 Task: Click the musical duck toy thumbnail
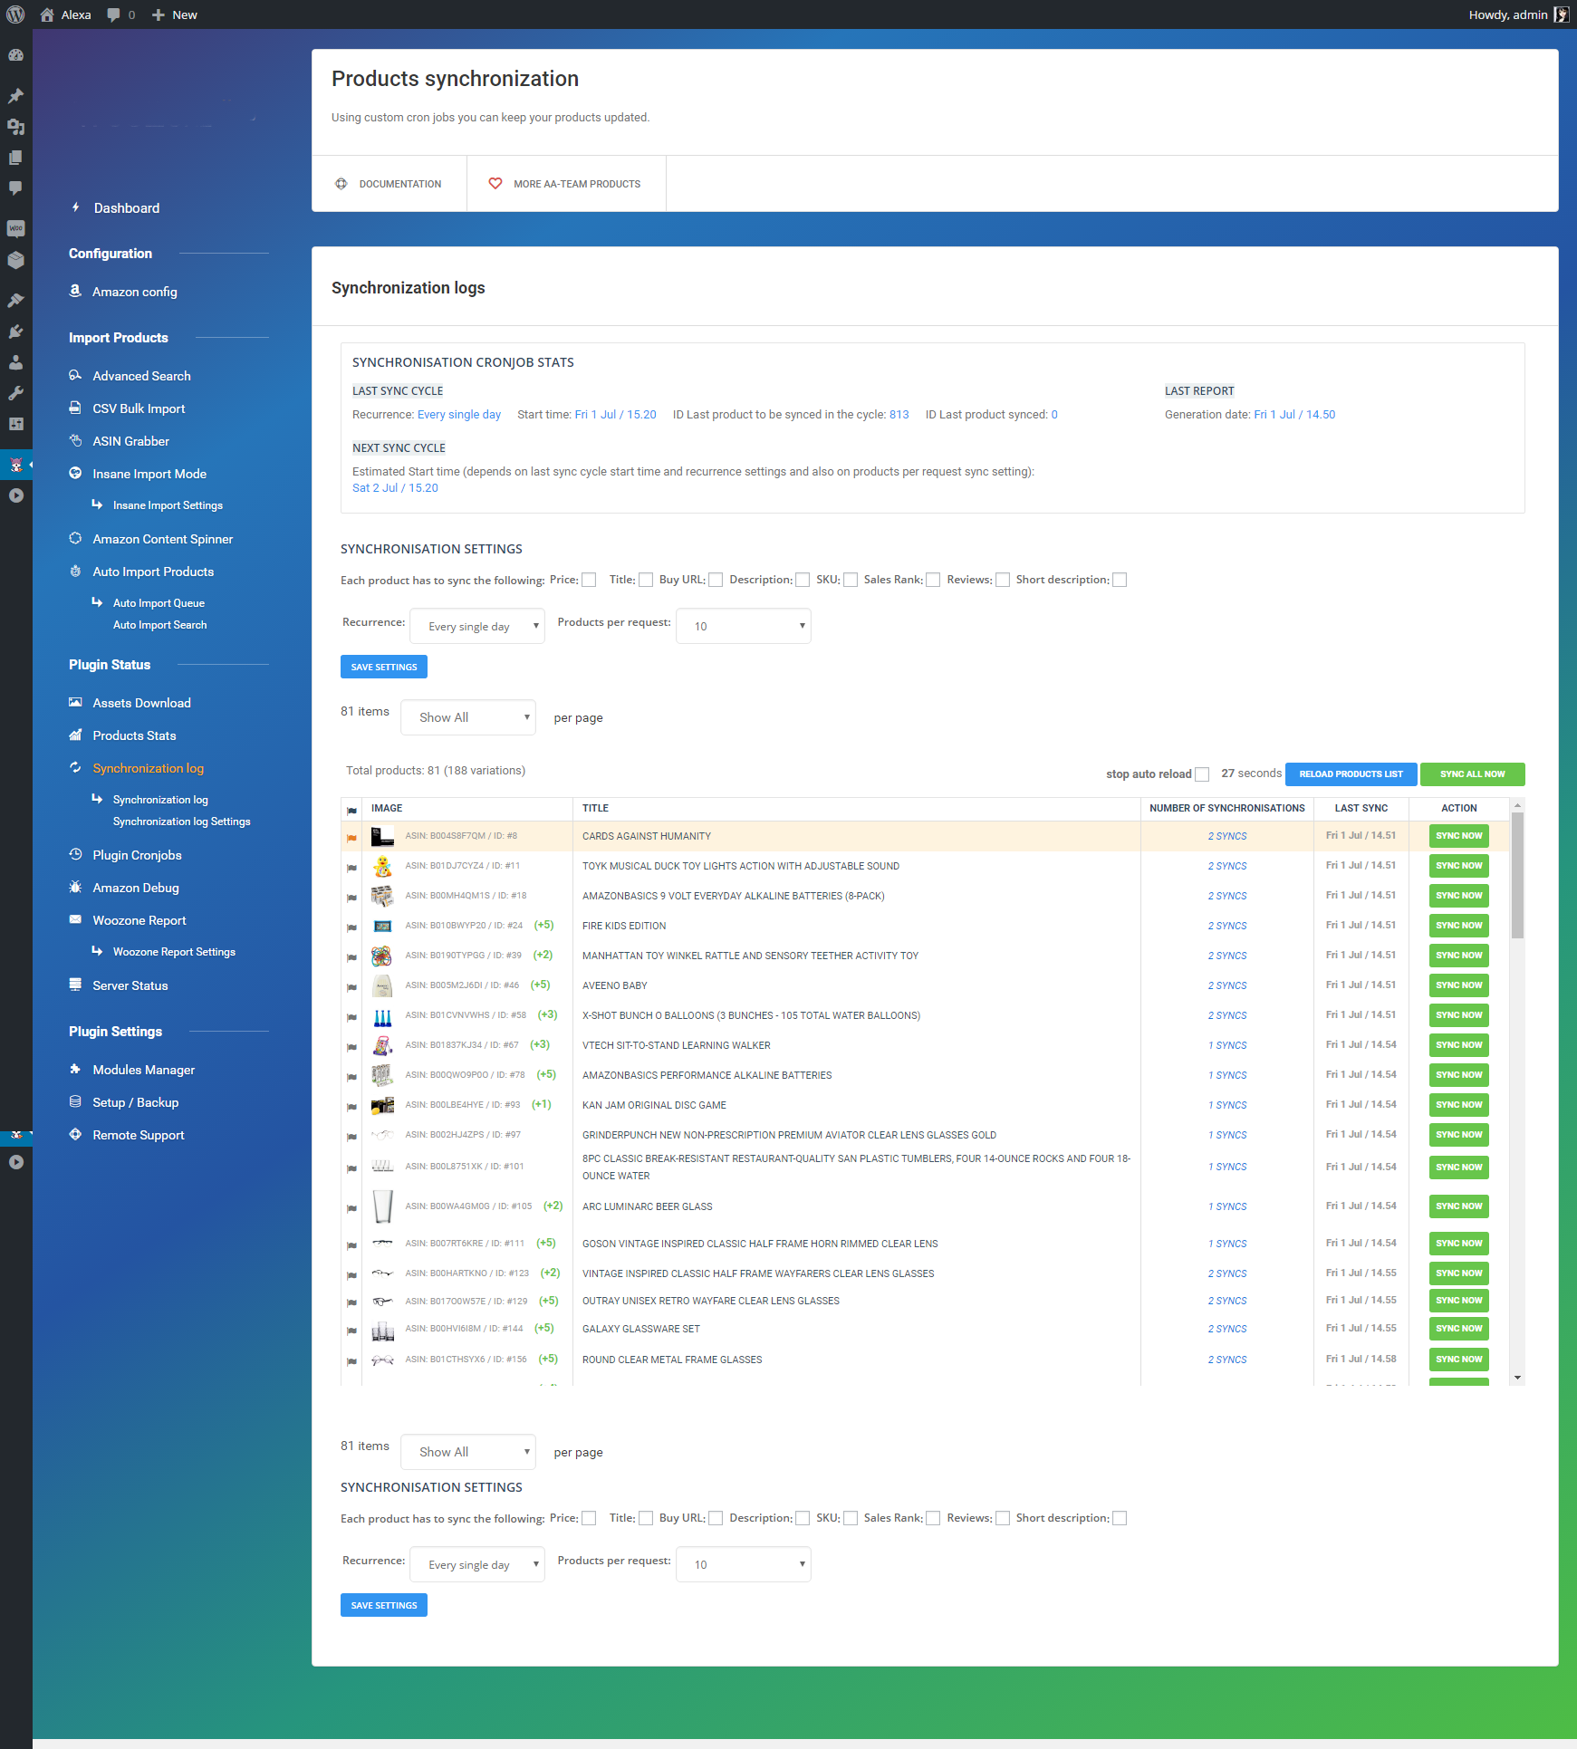point(382,866)
